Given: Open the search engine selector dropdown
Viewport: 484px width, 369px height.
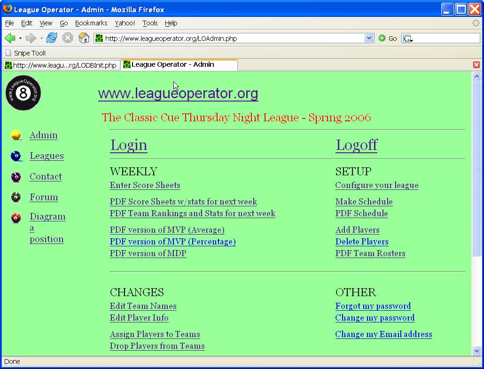Looking at the screenshot, I should (x=407, y=39).
